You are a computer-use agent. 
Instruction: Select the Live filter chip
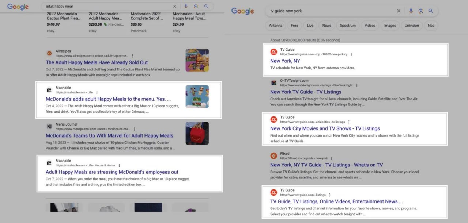[x=310, y=26]
